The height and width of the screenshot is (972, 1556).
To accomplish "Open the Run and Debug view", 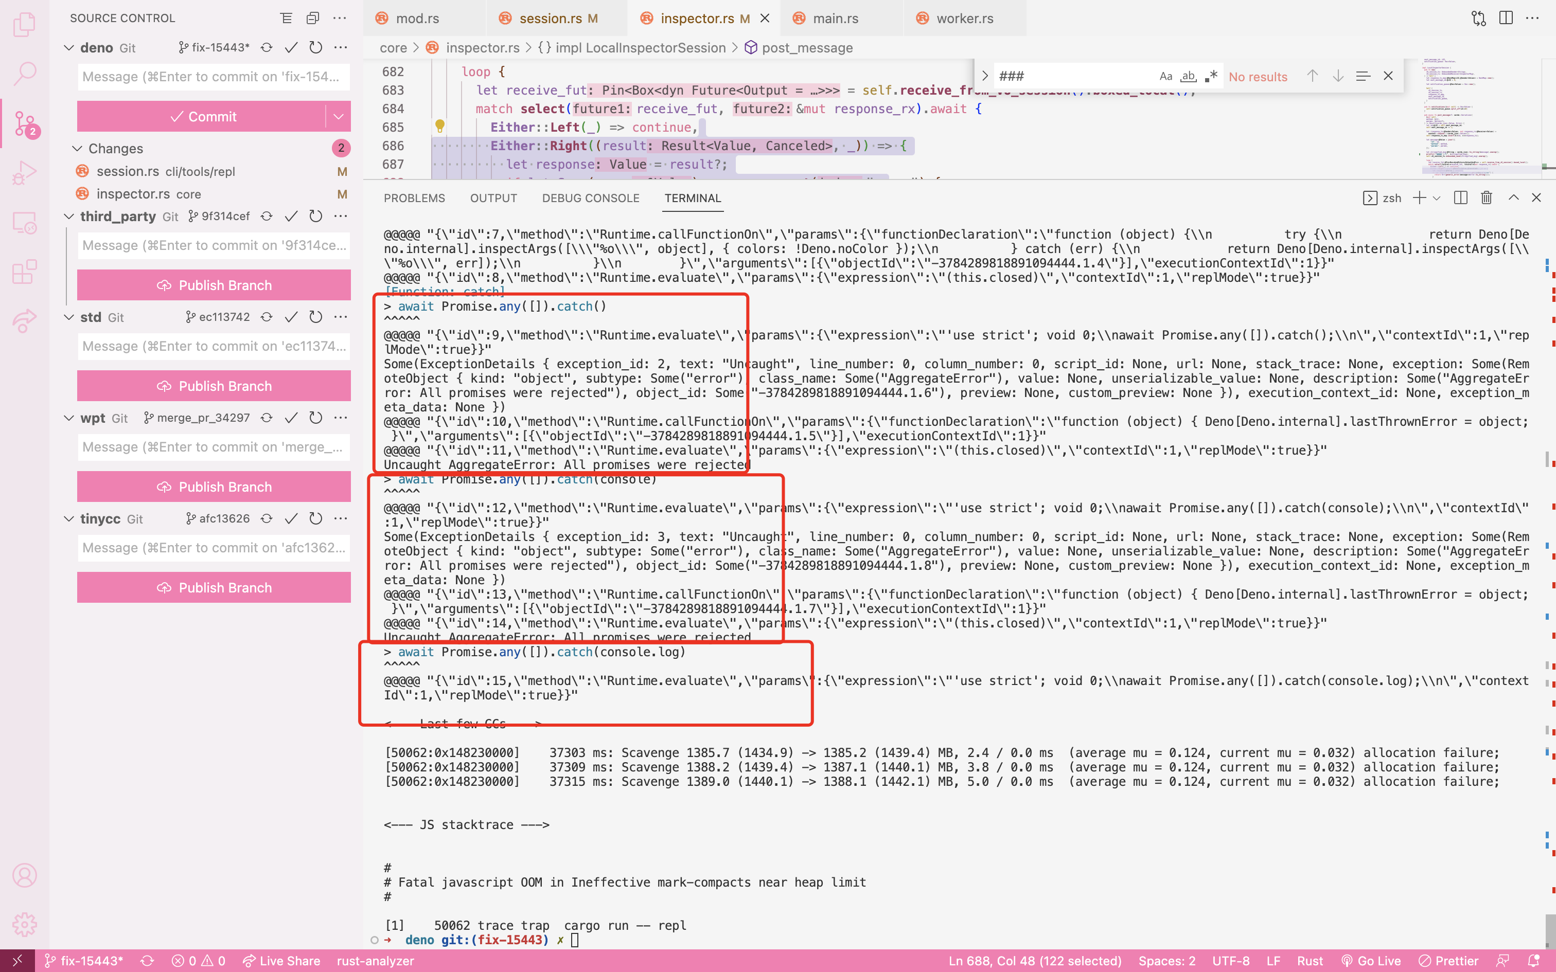I will click(x=24, y=172).
